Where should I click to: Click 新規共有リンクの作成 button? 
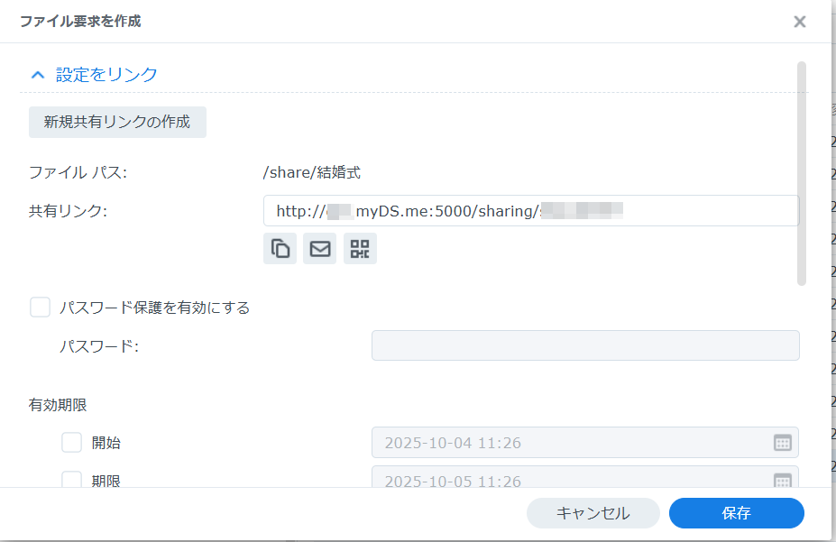117,122
